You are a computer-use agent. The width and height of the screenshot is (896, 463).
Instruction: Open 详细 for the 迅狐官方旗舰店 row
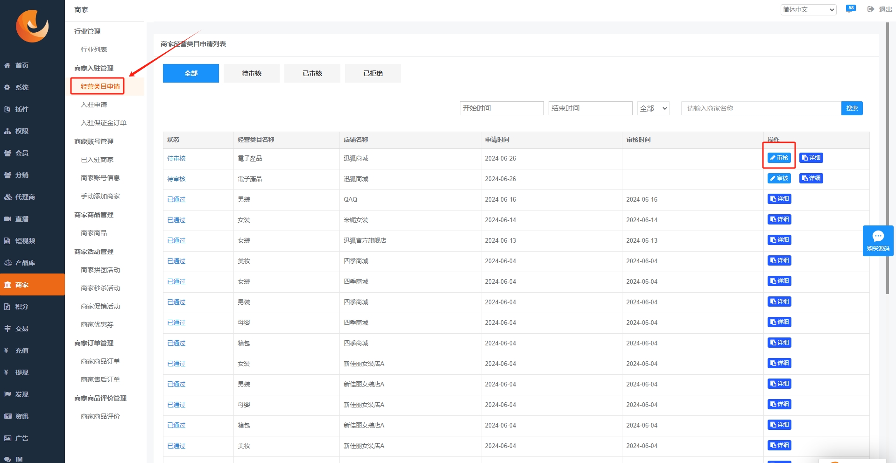(x=779, y=240)
